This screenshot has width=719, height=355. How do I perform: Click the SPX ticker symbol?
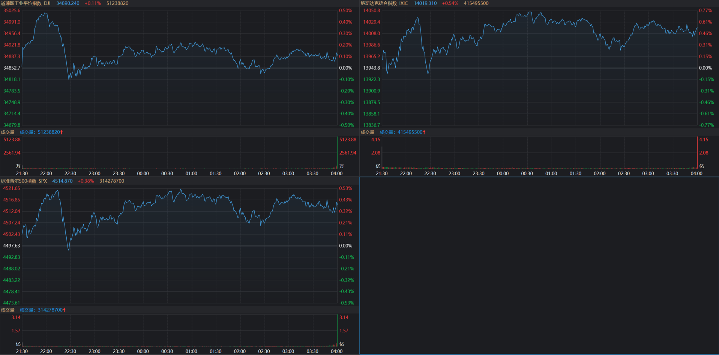(43, 181)
